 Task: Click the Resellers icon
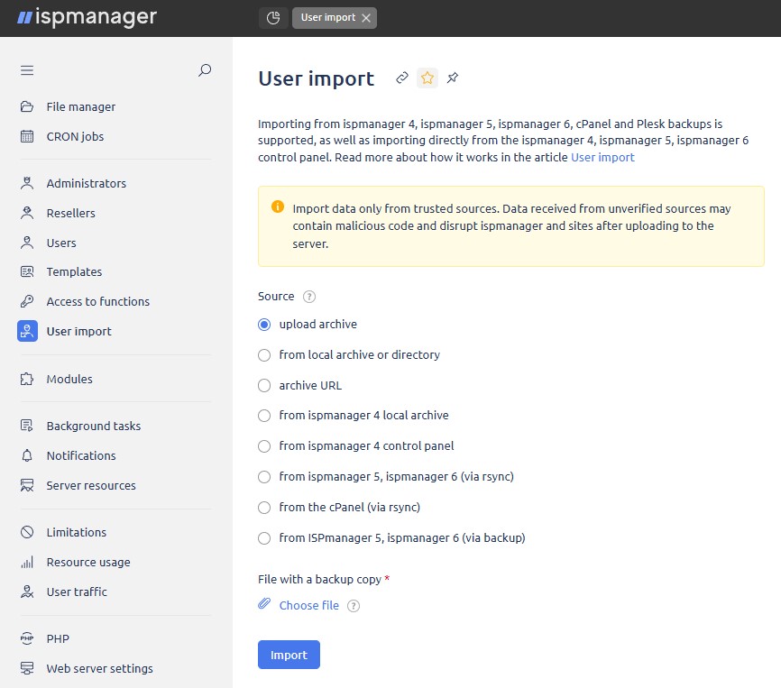(27, 213)
